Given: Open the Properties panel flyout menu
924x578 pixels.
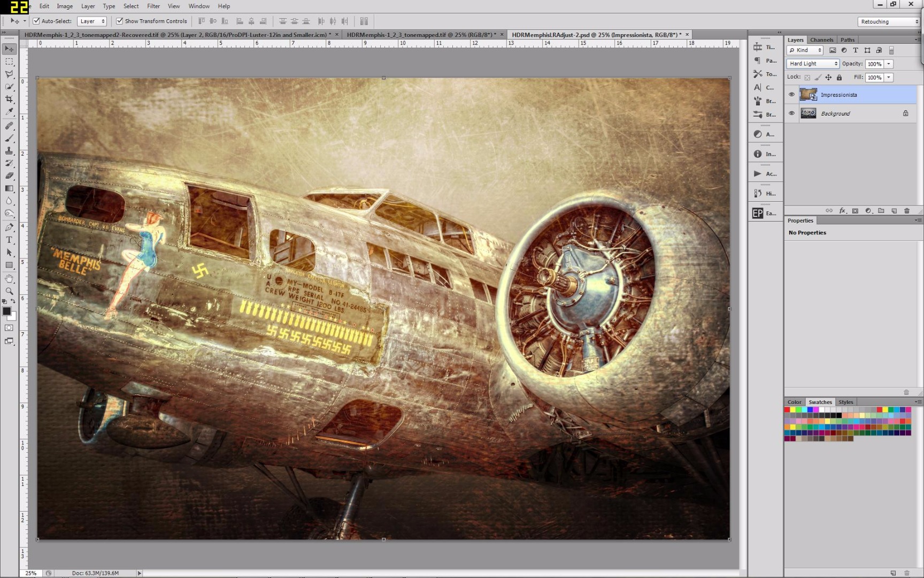Looking at the screenshot, I should click(918, 220).
